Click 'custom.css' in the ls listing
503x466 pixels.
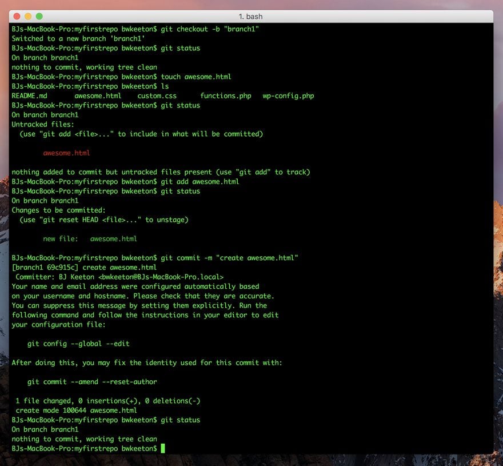(157, 96)
